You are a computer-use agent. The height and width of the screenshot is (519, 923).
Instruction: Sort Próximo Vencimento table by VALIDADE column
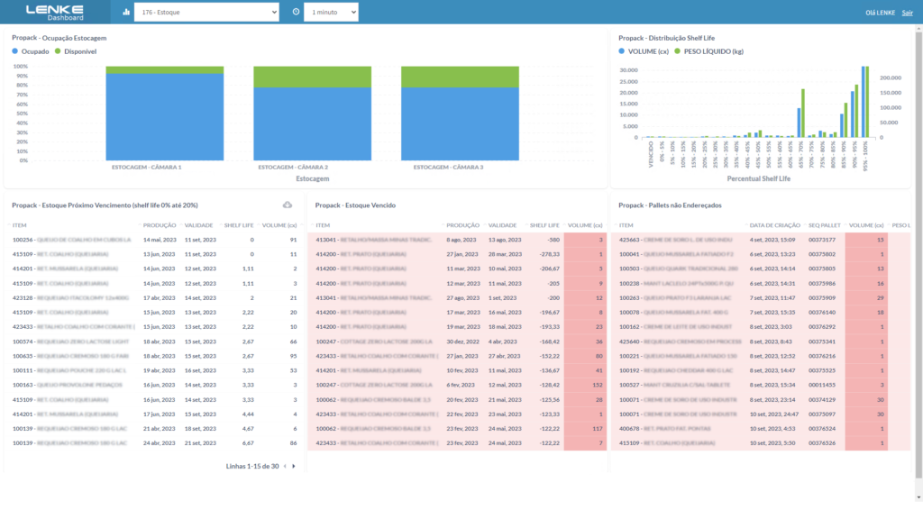click(199, 225)
